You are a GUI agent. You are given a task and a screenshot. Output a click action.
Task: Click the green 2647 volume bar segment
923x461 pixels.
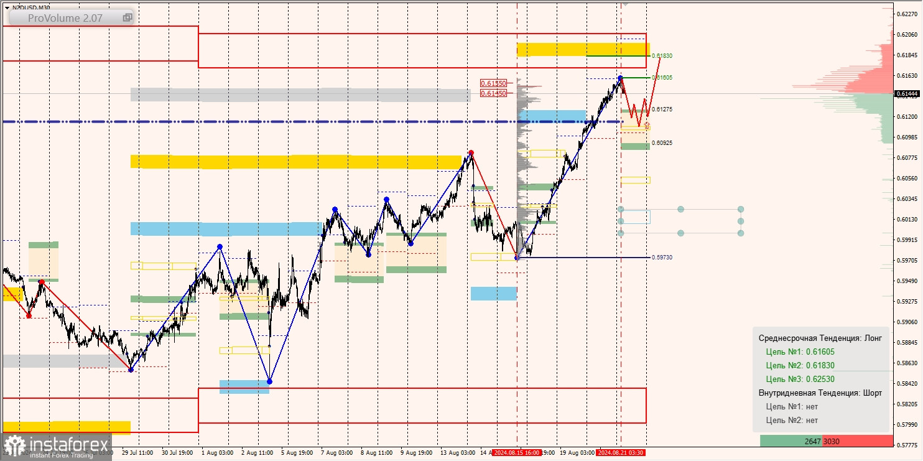[x=791, y=441]
